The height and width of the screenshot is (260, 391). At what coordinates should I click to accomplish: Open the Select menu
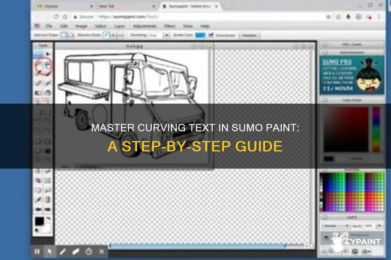(x=101, y=26)
